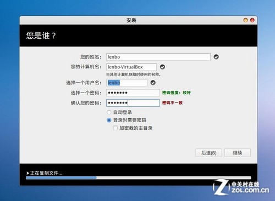This screenshot has height=201, width=275.
Task: Focus the 选择一个用户名 input field
Action: [x=127, y=83]
